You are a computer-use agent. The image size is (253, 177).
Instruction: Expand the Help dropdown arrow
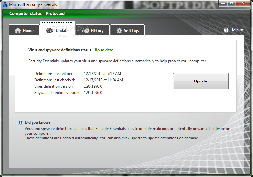coord(242,30)
